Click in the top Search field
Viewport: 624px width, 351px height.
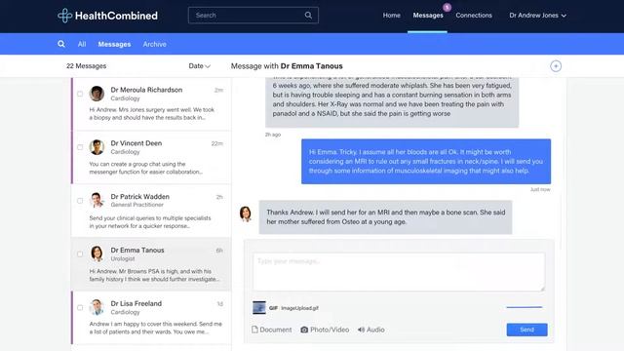[x=253, y=16]
